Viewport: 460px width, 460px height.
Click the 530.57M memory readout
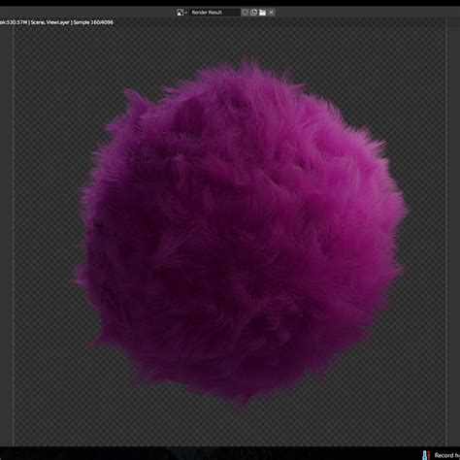[14, 22]
